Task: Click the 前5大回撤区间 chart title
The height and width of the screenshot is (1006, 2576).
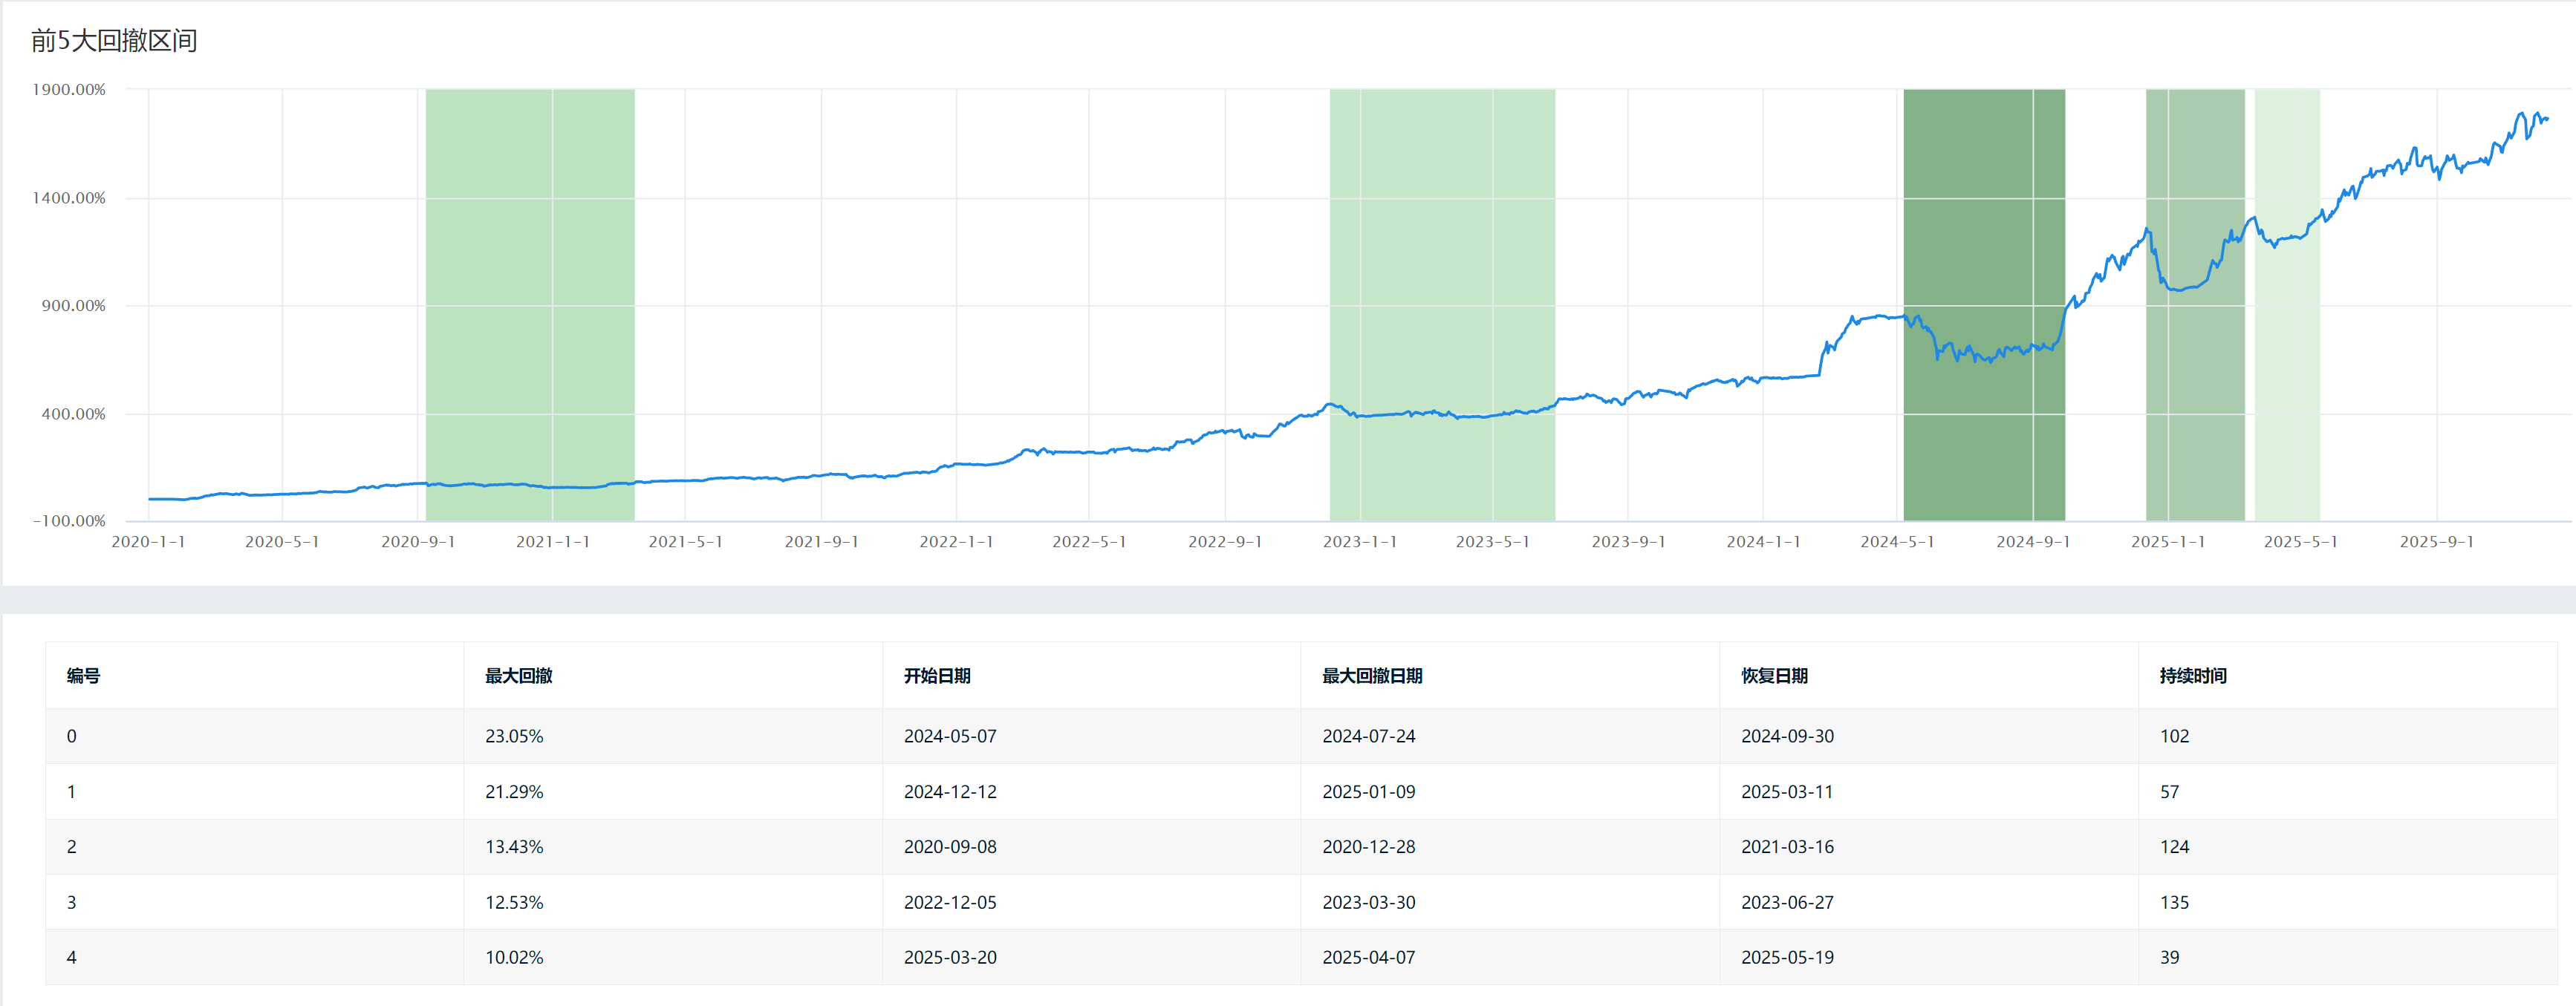Action: pos(114,41)
